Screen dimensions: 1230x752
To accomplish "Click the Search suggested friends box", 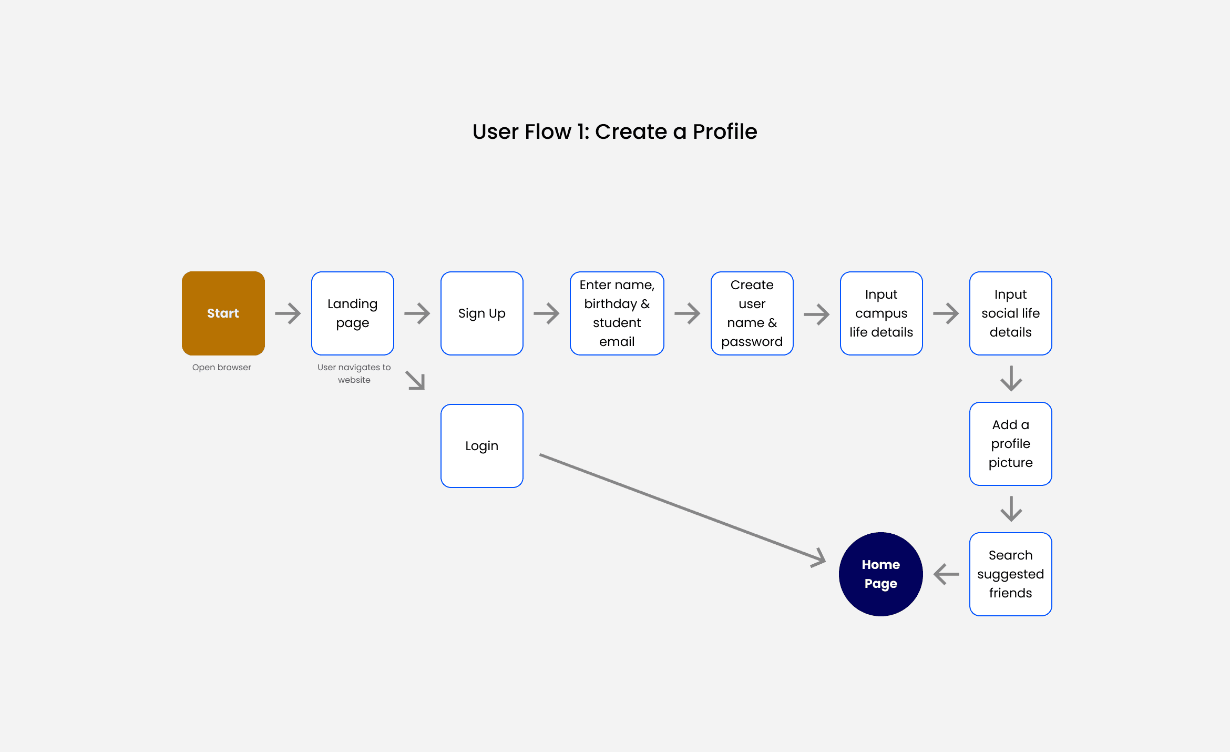I will click(1010, 574).
